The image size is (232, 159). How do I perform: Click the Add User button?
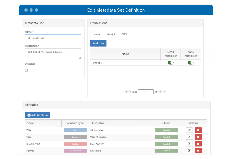click(x=98, y=43)
